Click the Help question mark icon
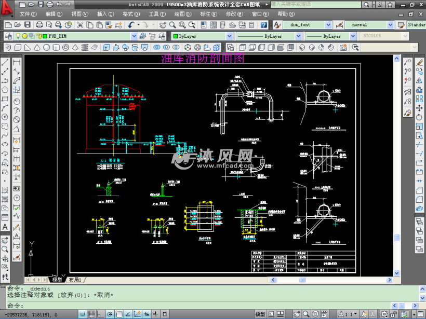This screenshot has width=426, height=319. [263, 25]
